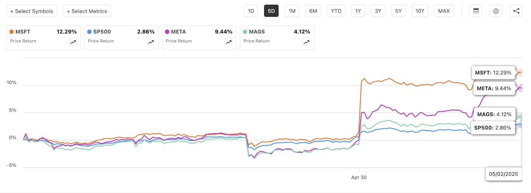Click the MSFT symbol name
Viewport: 531px width, 193px height.
click(23, 32)
